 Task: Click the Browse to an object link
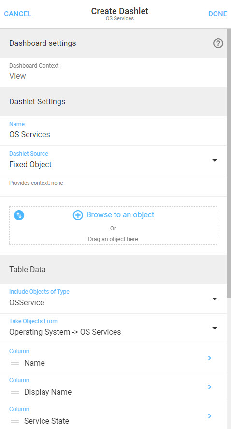pos(120,215)
